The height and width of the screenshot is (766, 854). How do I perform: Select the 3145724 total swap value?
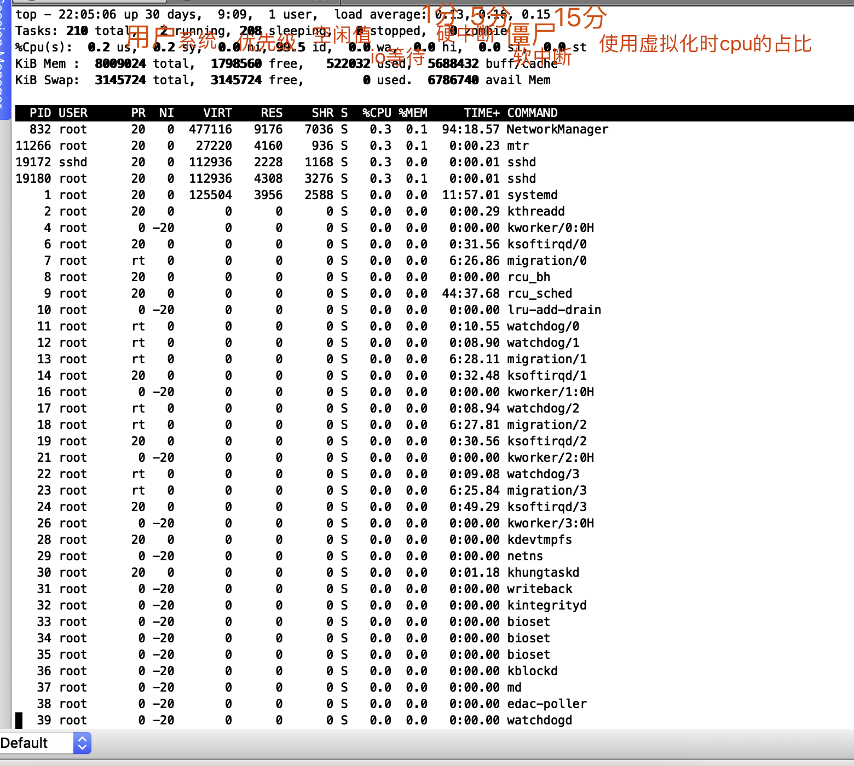(x=120, y=80)
